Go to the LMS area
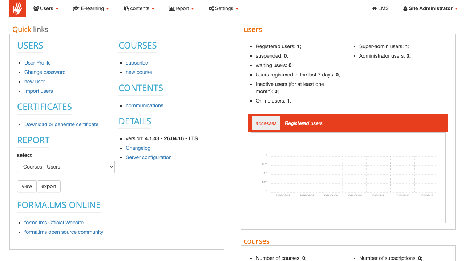This screenshot has width=465, height=261. (380, 8)
